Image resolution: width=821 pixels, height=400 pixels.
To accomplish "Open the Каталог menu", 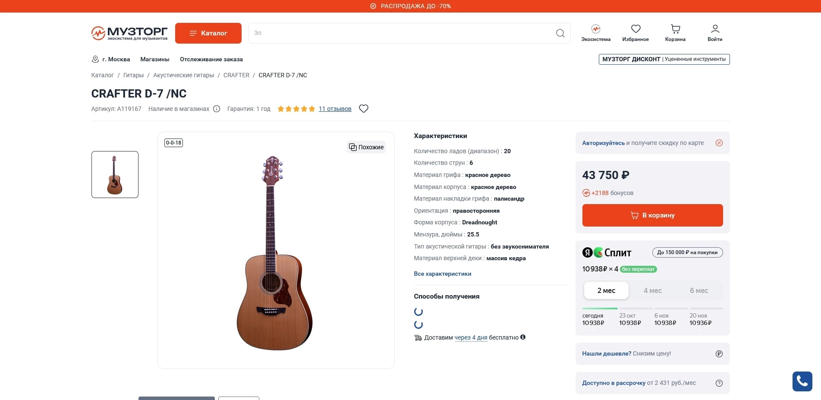I will pyautogui.click(x=208, y=33).
